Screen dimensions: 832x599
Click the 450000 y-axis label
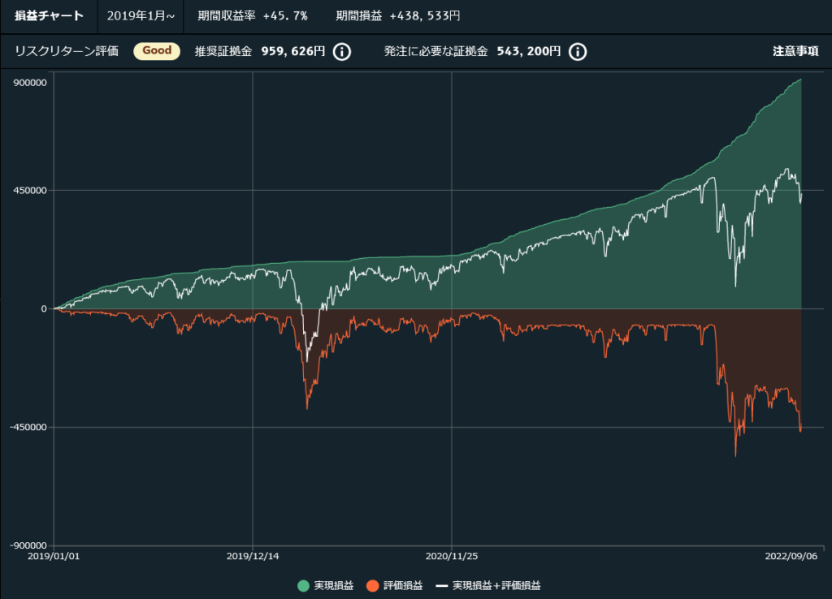tap(28, 191)
